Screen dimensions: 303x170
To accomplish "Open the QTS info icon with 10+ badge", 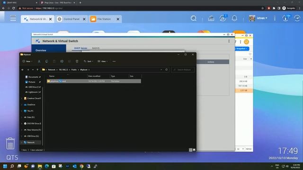I will (x=286, y=18).
